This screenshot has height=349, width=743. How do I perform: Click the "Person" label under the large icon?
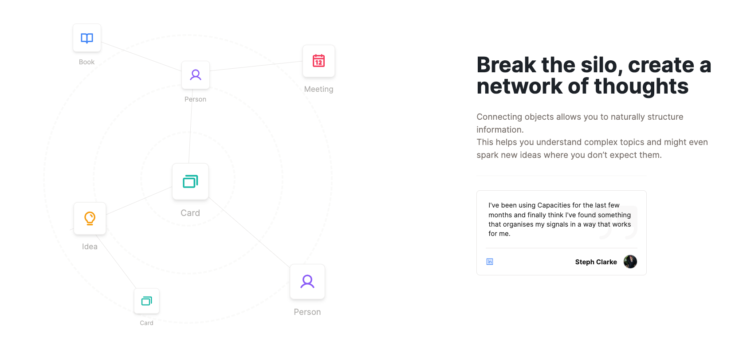tap(307, 312)
